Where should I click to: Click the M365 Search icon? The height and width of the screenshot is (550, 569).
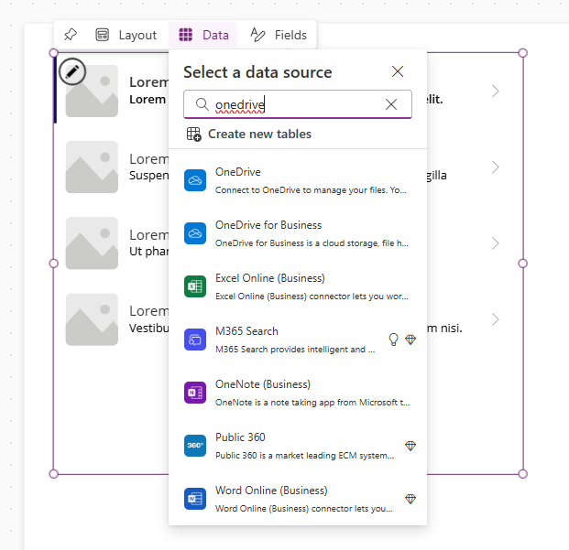coord(195,340)
